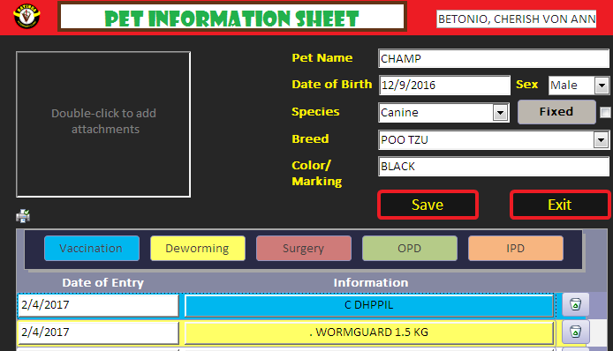Image resolution: width=613 pixels, height=351 pixels.
Task: Open the Breed dropdown list
Action: pos(601,139)
